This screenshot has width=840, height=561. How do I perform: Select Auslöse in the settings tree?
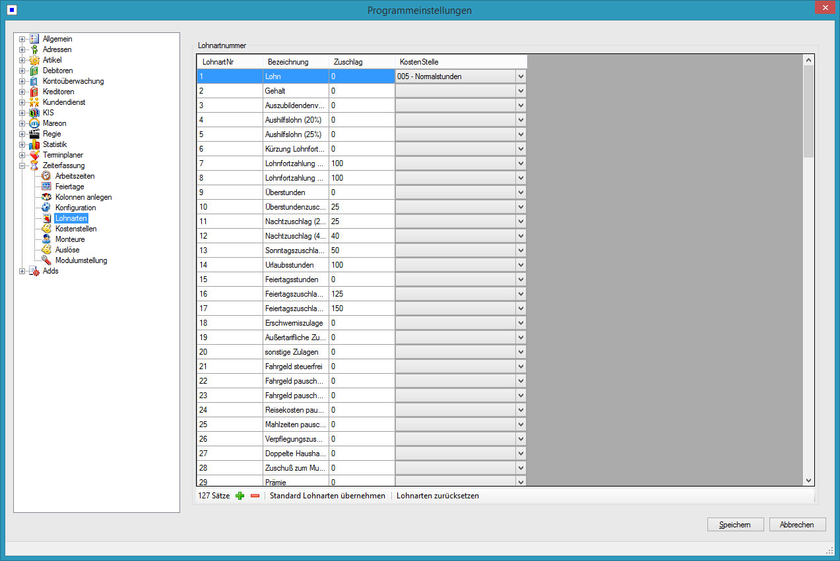coord(67,250)
